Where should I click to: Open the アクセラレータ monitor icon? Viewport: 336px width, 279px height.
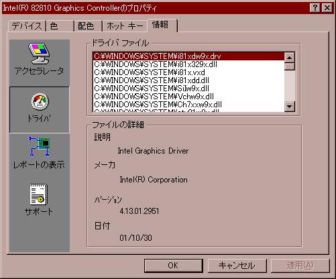[40, 54]
